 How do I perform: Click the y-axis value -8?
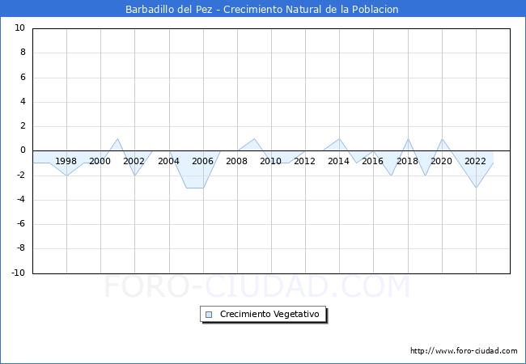click(21, 248)
